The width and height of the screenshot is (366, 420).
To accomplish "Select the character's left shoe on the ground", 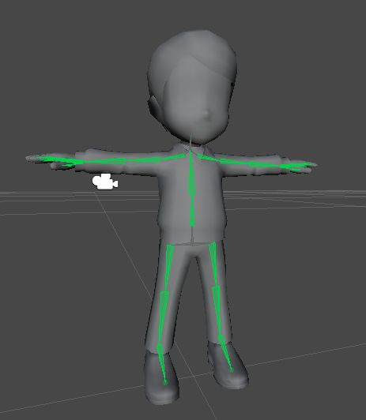I will (x=228, y=365).
